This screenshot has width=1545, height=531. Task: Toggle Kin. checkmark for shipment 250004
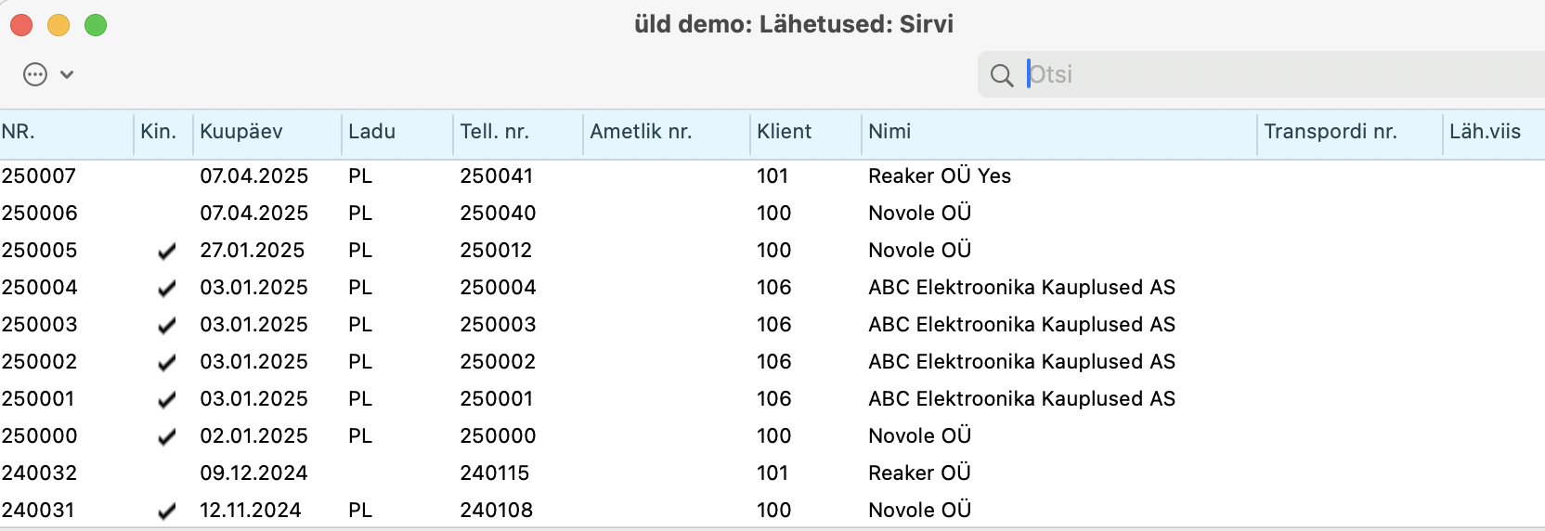167,288
